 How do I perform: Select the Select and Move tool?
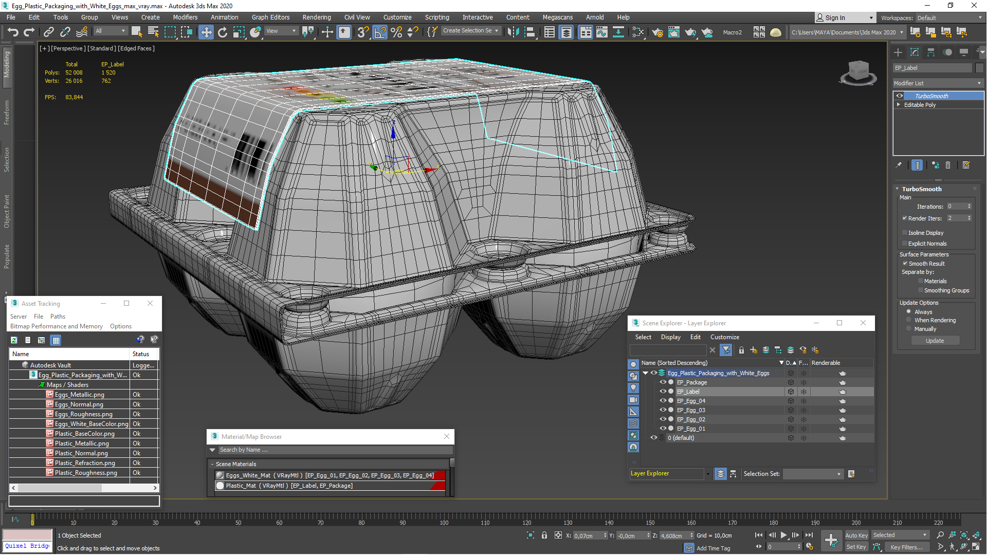[x=206, y=32]
